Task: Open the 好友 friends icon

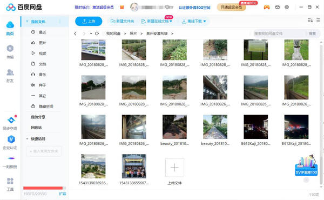Action: click(10, 72)
